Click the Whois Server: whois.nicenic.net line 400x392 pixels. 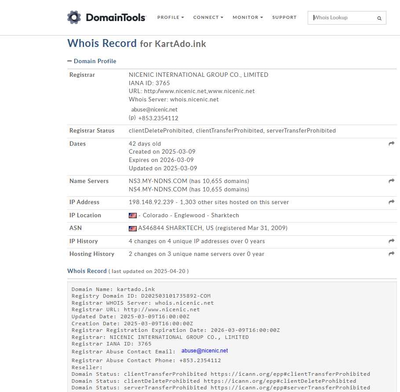click(174, 99)
